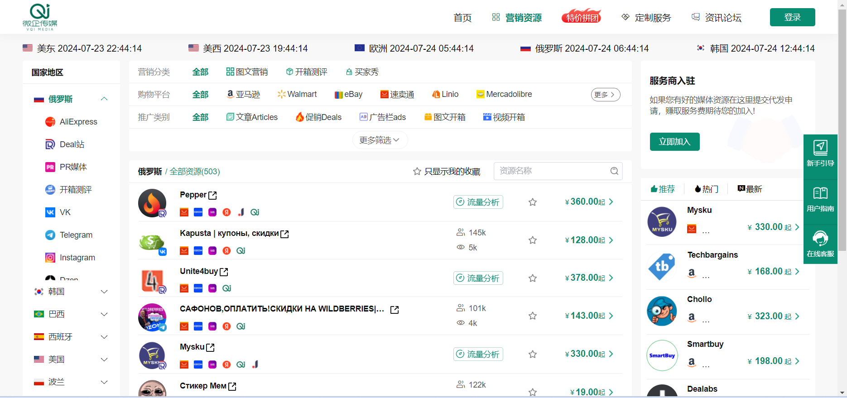Filter by Walmart platform
The width and height of the screenshot is (847, 398).
pyautogui.click(x=297, y=94)
